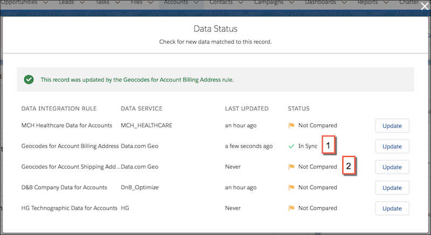Expand the Contacts tab dropdown arrow
The height and width of the screenshot is (235, 431).
[240, 3]
